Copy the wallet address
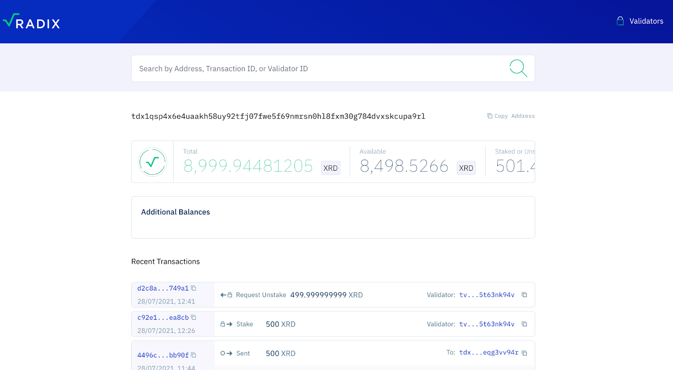This screenshot has width=673, height=370. pos(511,116)
